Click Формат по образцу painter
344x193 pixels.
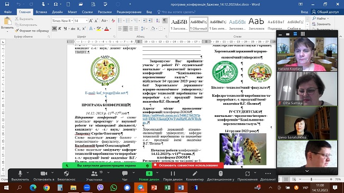[32, 31]
